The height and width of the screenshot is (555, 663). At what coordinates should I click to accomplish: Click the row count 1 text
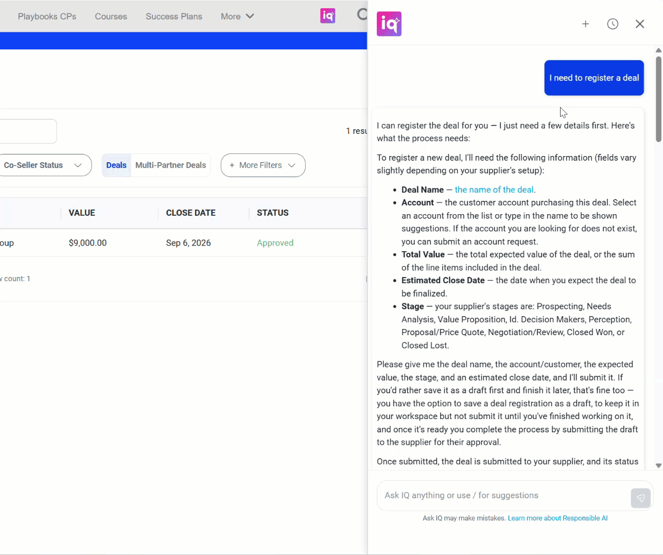tap(15, 279)
